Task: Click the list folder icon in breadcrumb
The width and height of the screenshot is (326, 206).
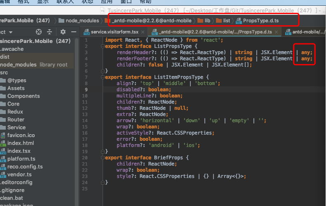Action: pyautogui.click(x=219, y=20)
